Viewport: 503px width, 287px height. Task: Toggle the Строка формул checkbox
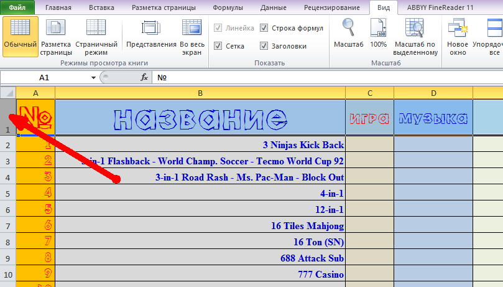point(264,28)
